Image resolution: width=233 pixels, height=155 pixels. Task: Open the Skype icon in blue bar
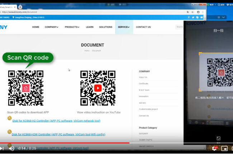[197, 17]
